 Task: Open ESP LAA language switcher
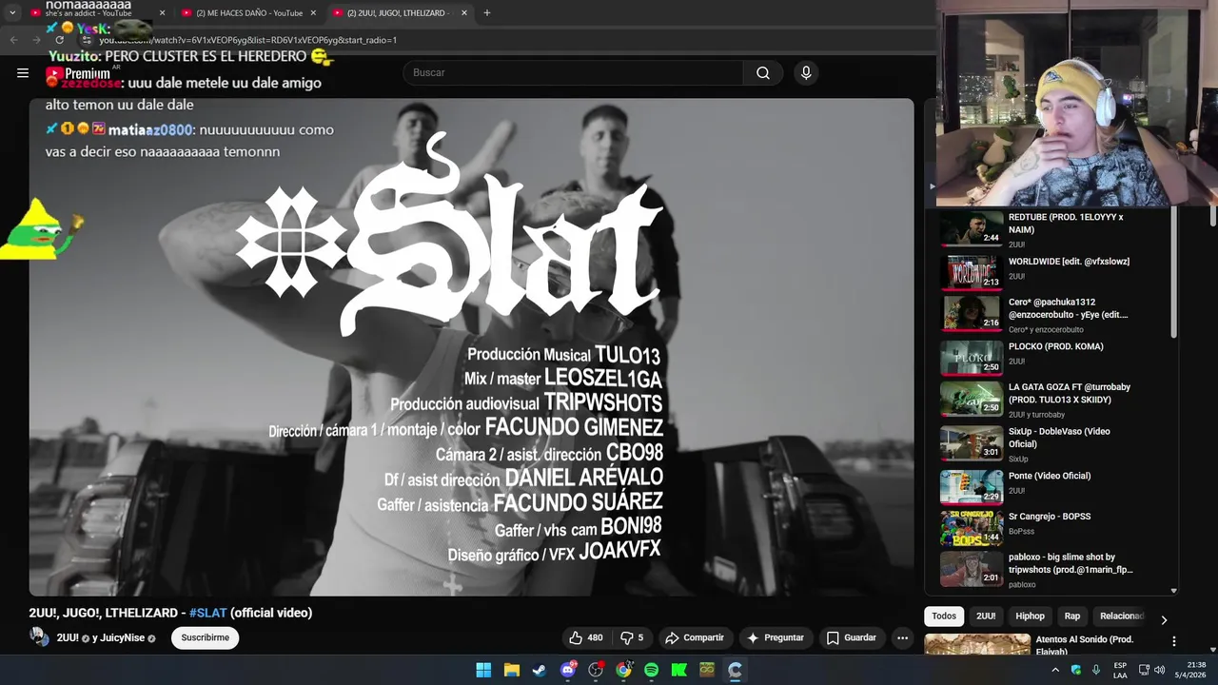click(x=1120, y=670)
